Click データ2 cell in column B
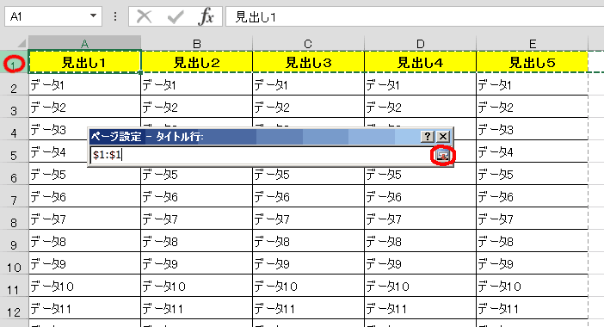 coord(197,107)
